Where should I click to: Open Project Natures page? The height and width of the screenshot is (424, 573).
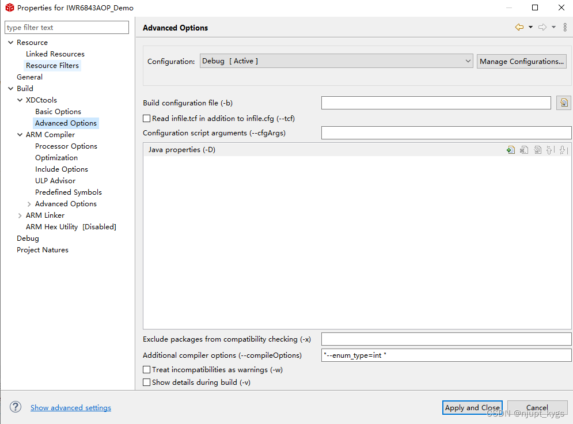point(43,250)
